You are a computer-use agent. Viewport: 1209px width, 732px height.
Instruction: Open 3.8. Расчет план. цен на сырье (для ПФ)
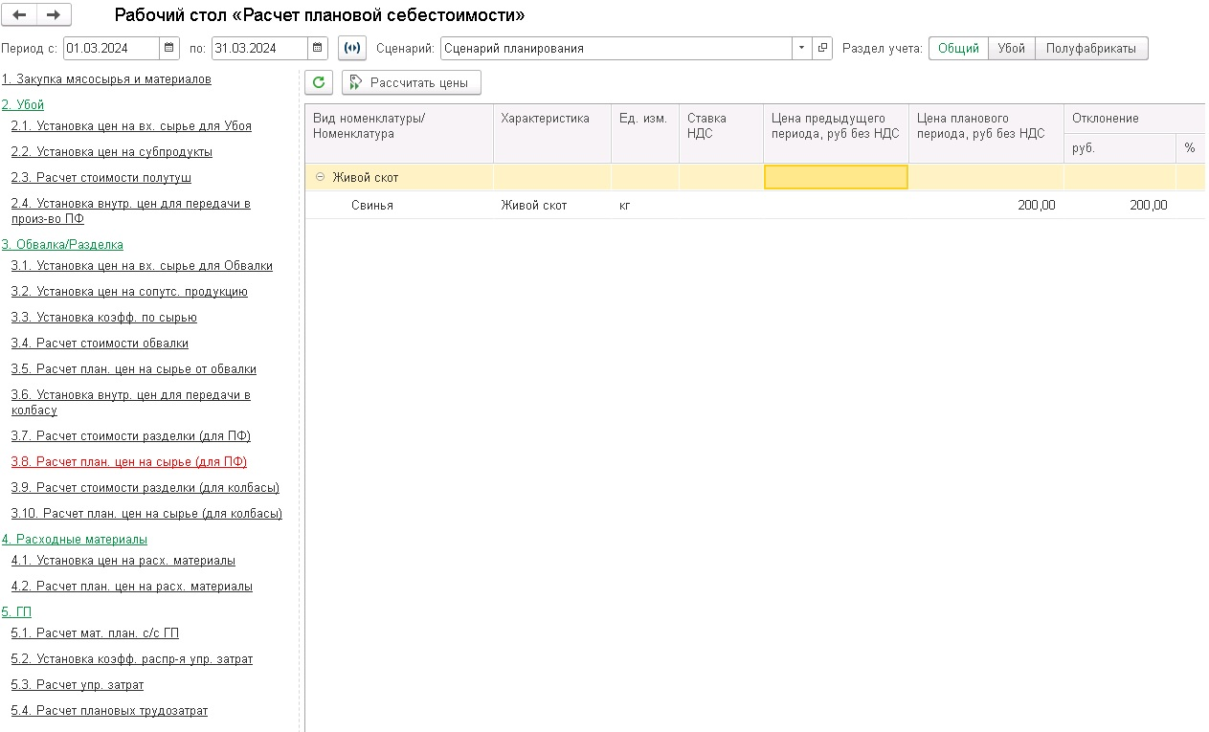pyautogui.click(x=129, y=462)
